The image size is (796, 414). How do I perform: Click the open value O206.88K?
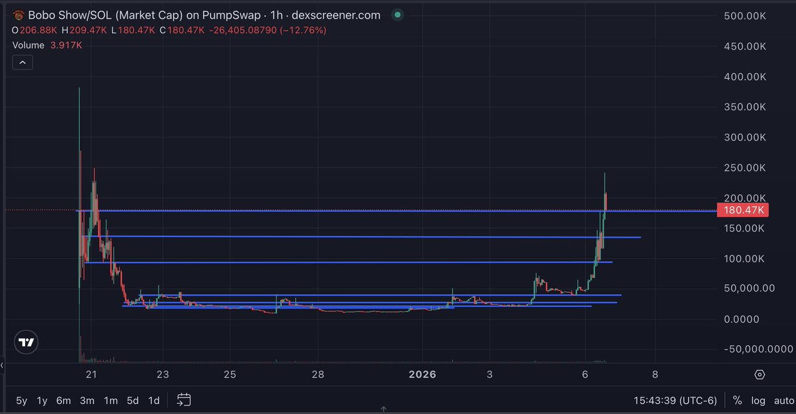click(x=35, y=30)
